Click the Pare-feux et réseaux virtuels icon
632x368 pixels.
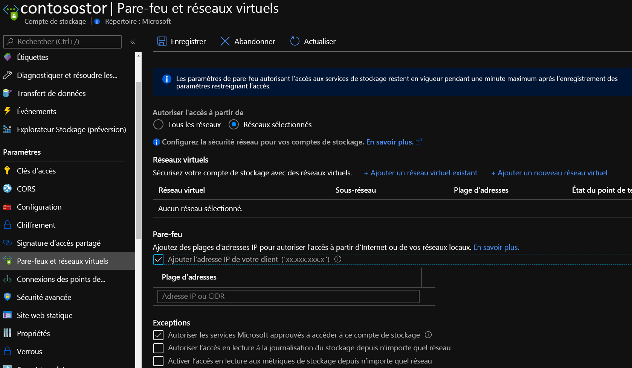click(7, 261)
